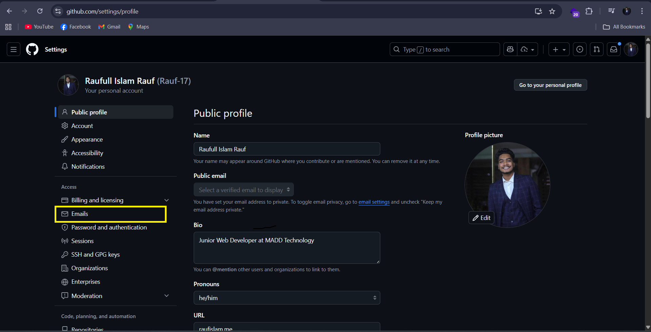Open SSH and GPG keys settings
This screenshot has height=332, width=651.
tap(95, 255)
